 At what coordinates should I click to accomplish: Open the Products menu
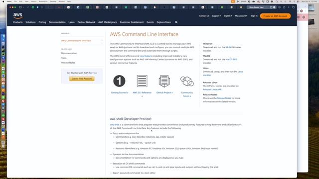tap(18, 22)
